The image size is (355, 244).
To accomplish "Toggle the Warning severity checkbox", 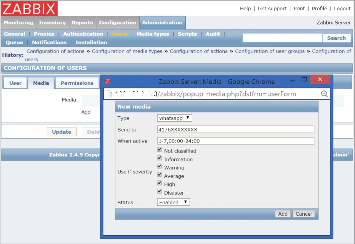I will coord(159,167).
